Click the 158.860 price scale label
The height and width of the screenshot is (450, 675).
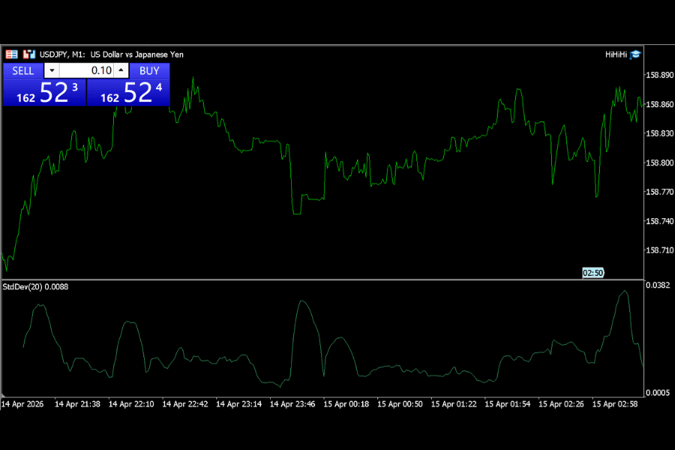[x=660, y=104]
